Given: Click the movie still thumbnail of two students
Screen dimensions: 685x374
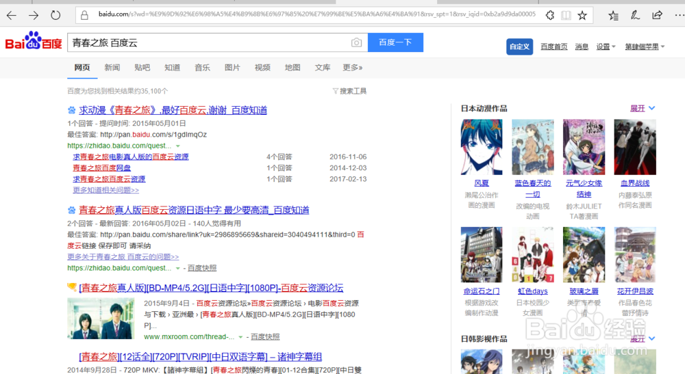Looking at the screenshot, I should coord(101,319).
